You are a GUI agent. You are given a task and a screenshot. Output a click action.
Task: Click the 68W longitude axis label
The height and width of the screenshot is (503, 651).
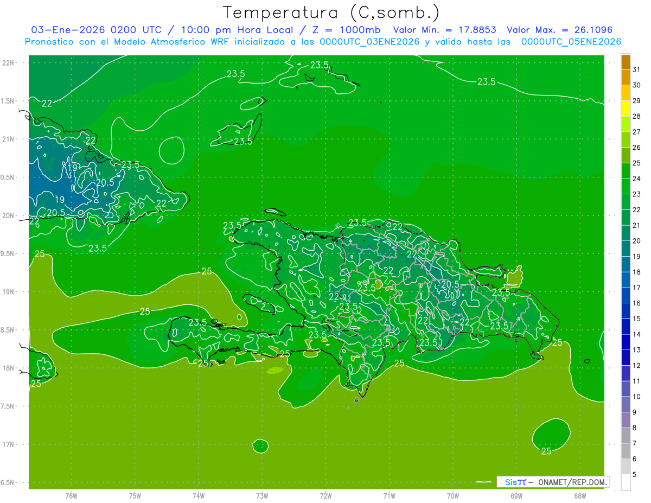[x=580, y=495]
